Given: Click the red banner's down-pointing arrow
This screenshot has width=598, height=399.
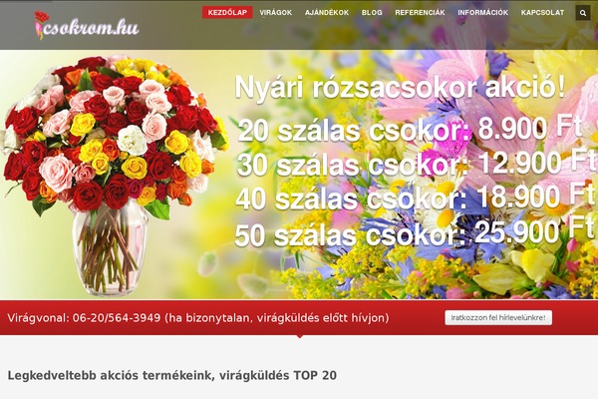Looking at the screenshot, I should click(x=300, y=336).
